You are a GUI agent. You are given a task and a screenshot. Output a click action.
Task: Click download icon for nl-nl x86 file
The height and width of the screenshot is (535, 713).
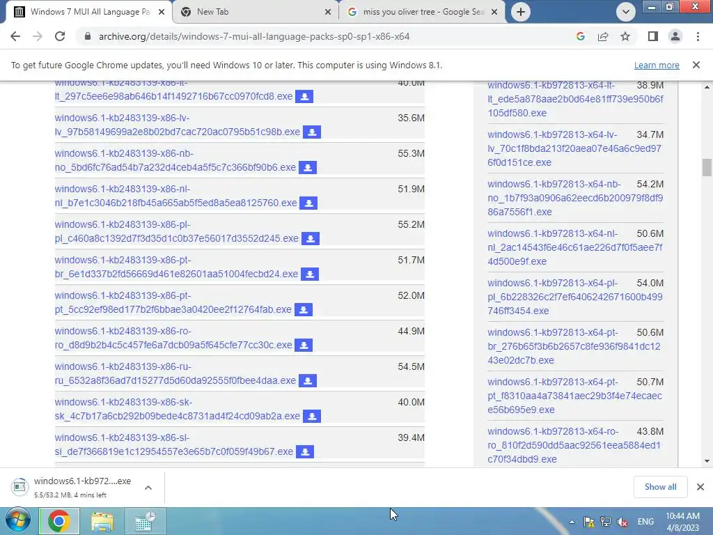[x=308, y=203]
